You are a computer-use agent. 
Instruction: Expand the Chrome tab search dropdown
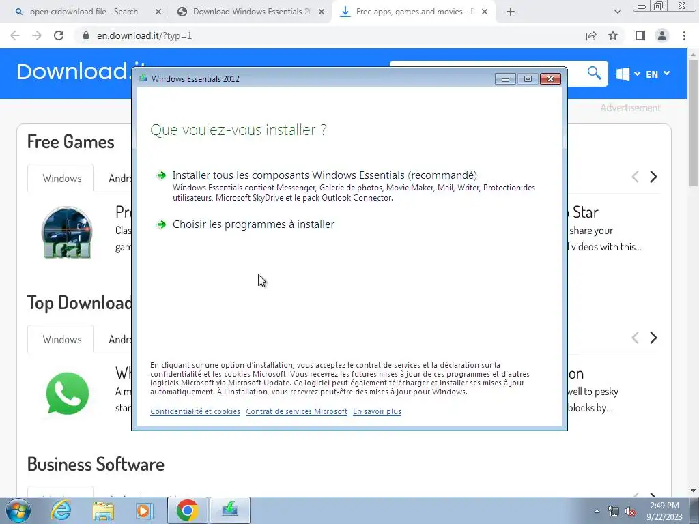[617, 12]
